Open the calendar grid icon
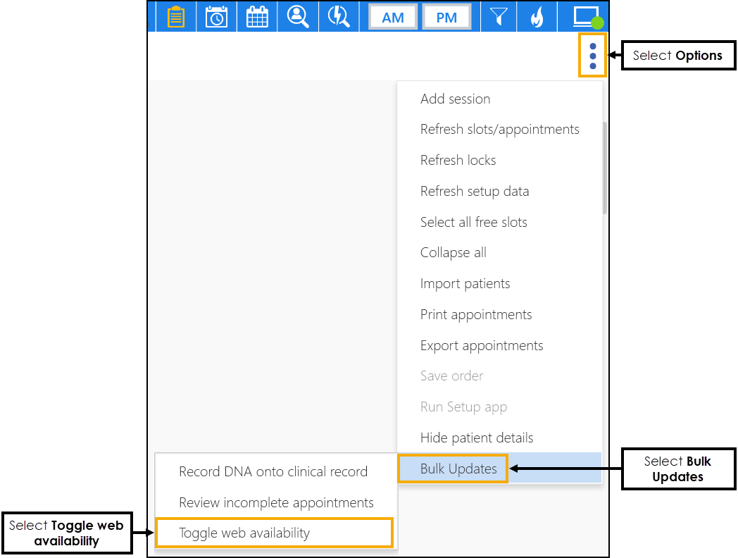This screenshot has height=558, width=738. [257, 17]
